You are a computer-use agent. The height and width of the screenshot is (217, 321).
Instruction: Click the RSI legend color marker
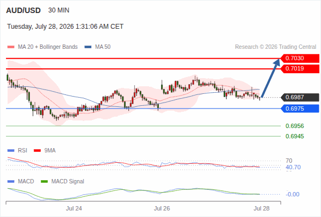point(11,151)
